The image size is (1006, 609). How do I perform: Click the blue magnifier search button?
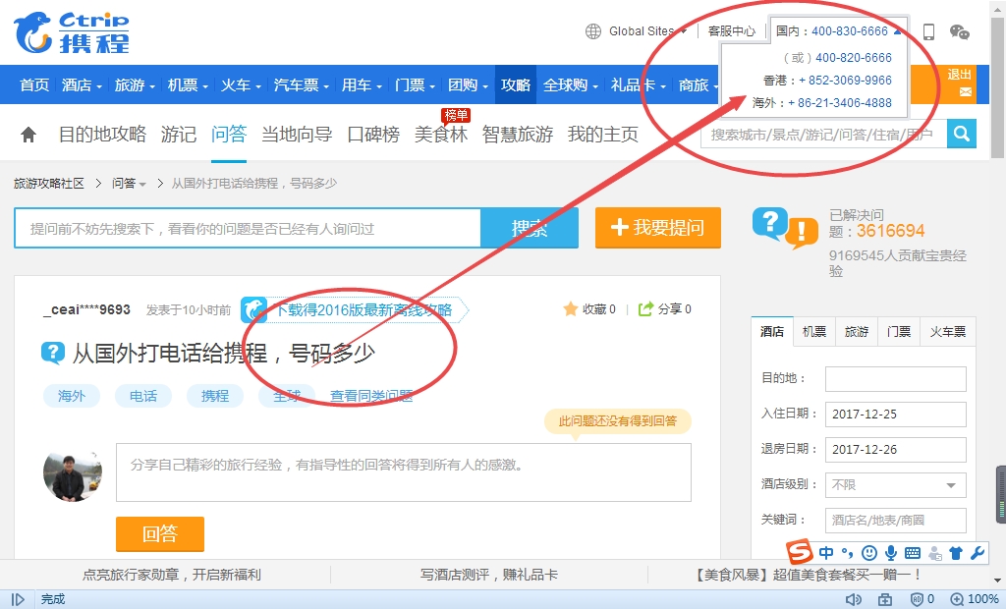961,134
